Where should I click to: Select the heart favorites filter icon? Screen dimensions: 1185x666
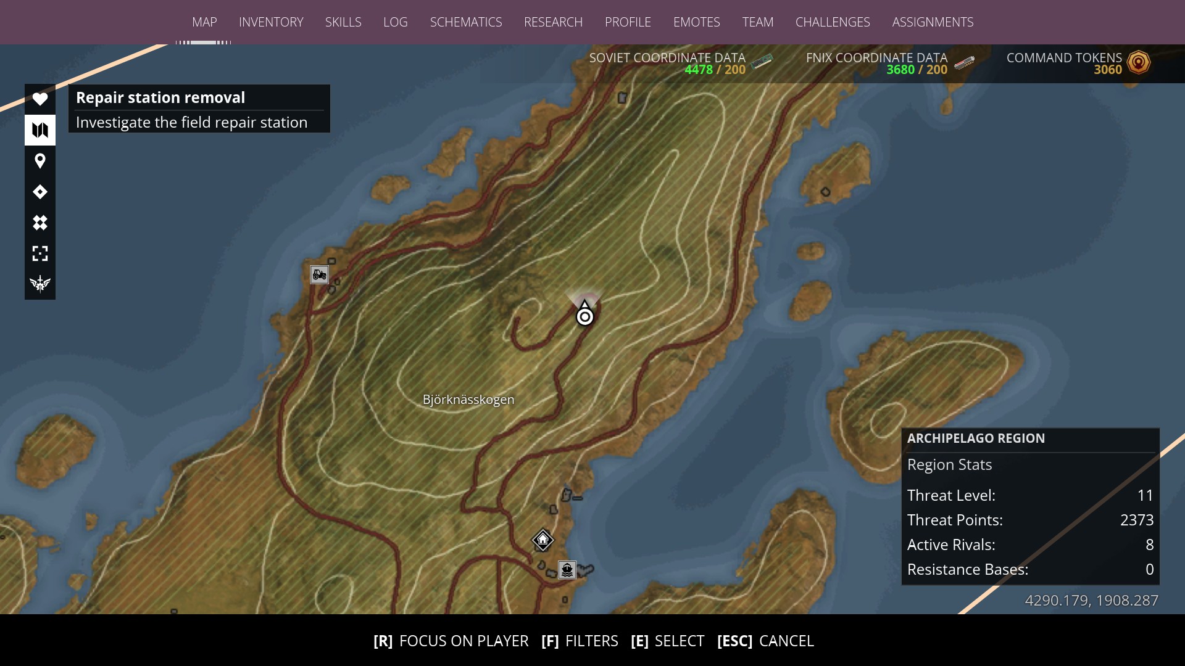40,99
